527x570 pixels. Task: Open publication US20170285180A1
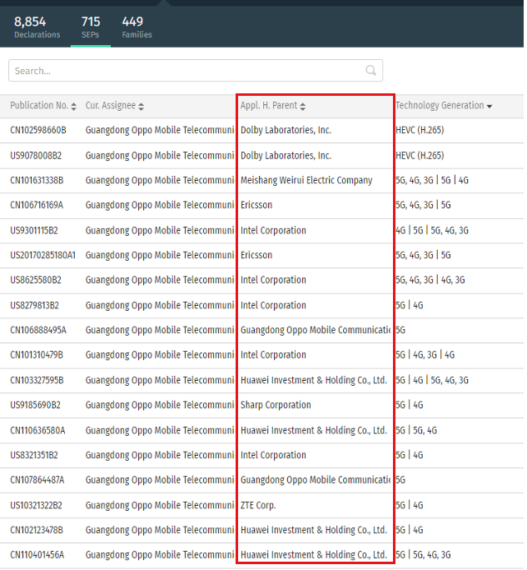click(42, 255)
